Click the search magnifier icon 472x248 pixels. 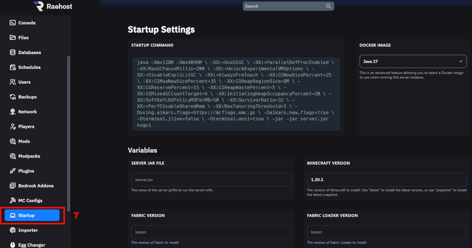pyautogui.click(x=328, y=6)
